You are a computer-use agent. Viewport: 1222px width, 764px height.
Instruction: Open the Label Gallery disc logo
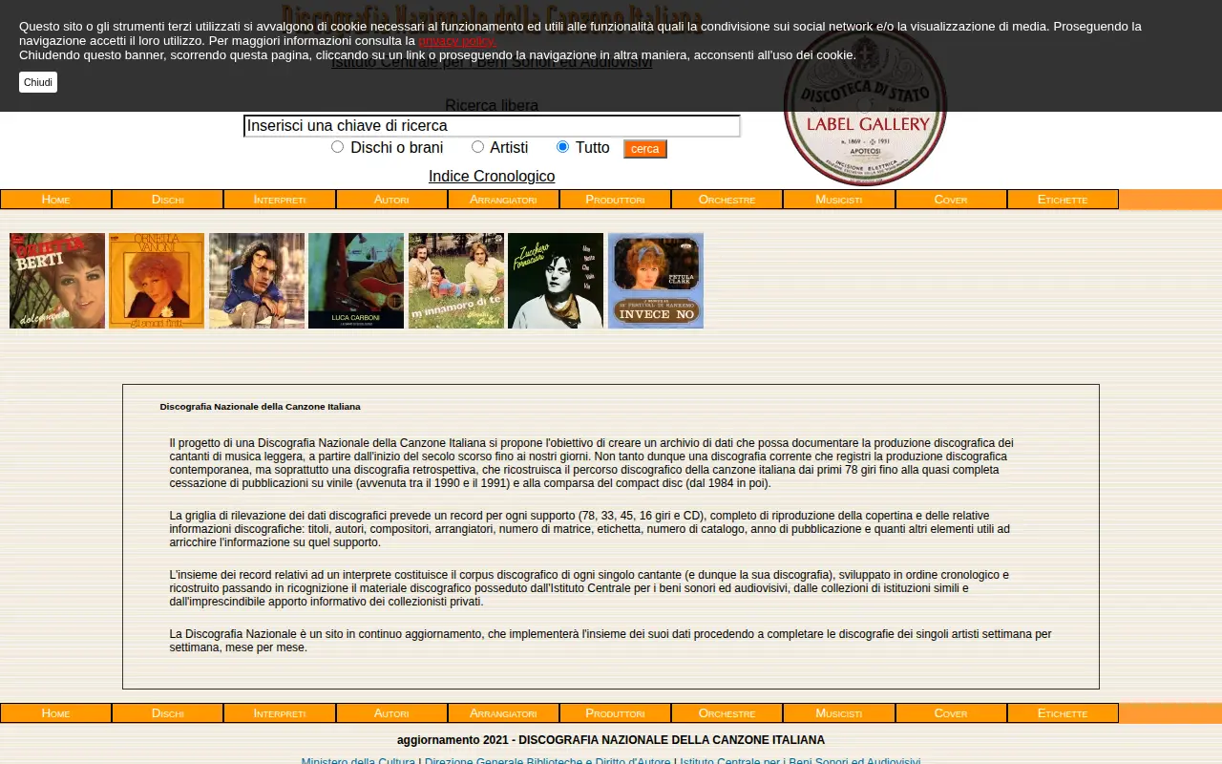click(x=865, y=105)
